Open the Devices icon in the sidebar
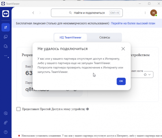 tap(6, 37)
